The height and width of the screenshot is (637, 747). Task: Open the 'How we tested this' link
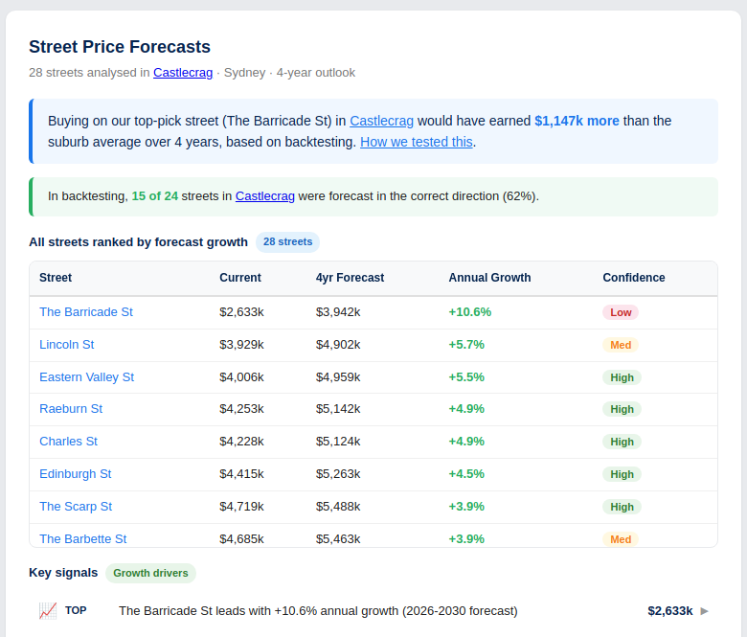[417, 142]
